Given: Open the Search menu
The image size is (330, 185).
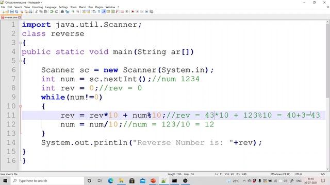Looking at the screenshot, I should [18, 7].
